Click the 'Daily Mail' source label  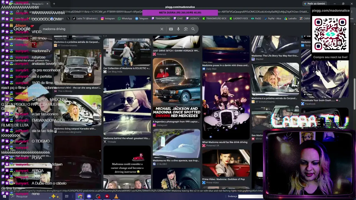(211, 69)
